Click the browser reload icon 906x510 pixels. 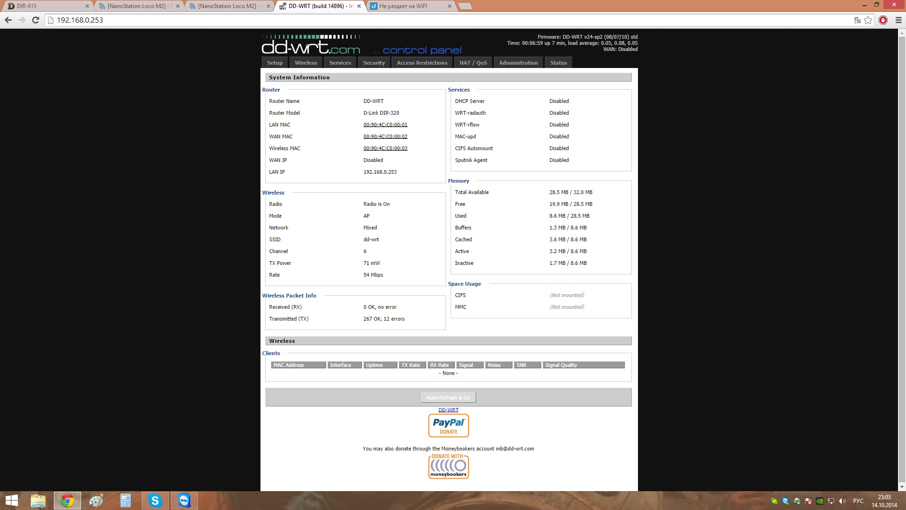tap(35, 20)
